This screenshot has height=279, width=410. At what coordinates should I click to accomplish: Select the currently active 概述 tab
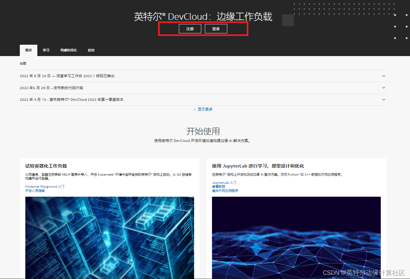(x=28, y=50)
